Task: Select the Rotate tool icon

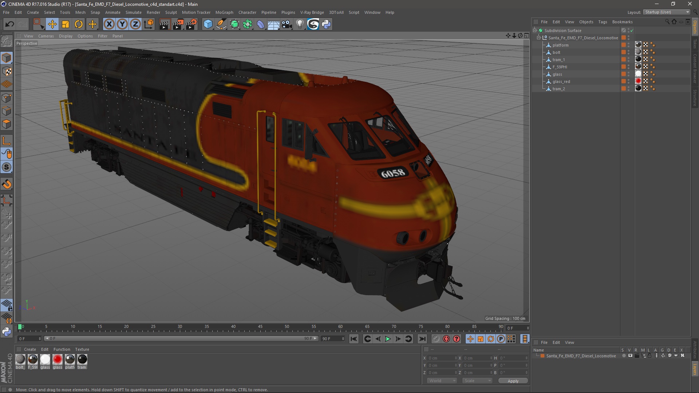Action: click(79, 24)
